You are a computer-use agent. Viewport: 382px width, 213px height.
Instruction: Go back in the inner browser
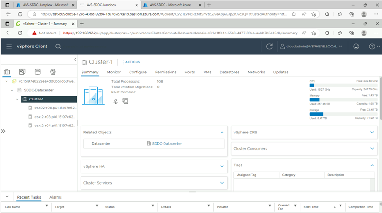click(8, 33)
